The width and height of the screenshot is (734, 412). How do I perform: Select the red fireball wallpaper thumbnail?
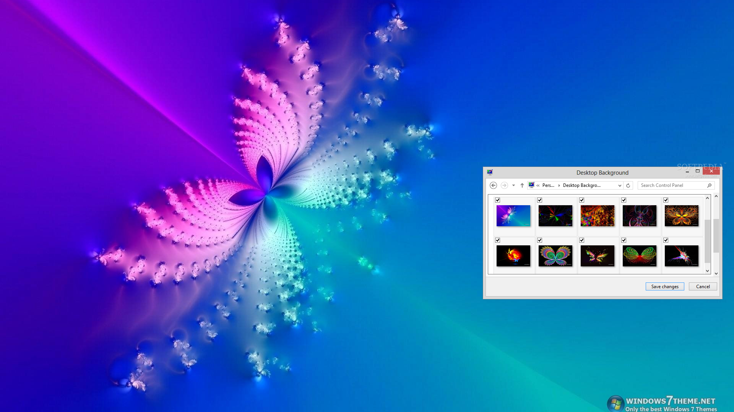coord(513,256)
